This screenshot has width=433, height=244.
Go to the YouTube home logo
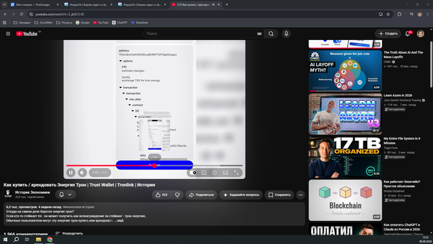click(27, 34)
